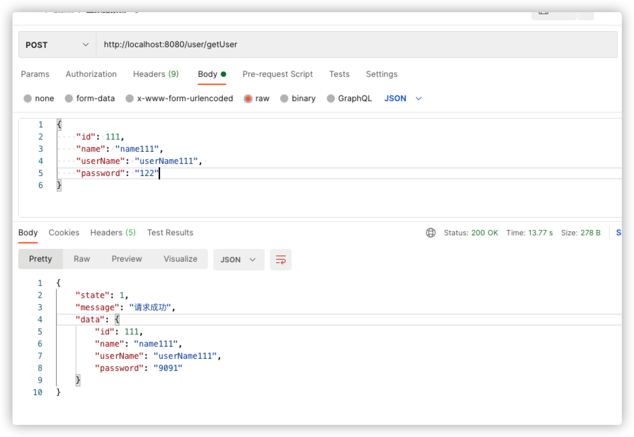
Task: Switch response view to Raw
Action: pos(82,259)
